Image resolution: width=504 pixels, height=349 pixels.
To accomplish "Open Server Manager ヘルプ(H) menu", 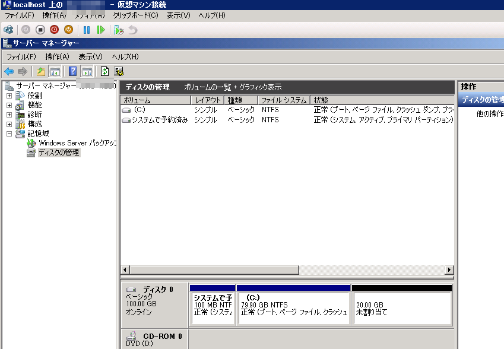I will click(125, 57).
